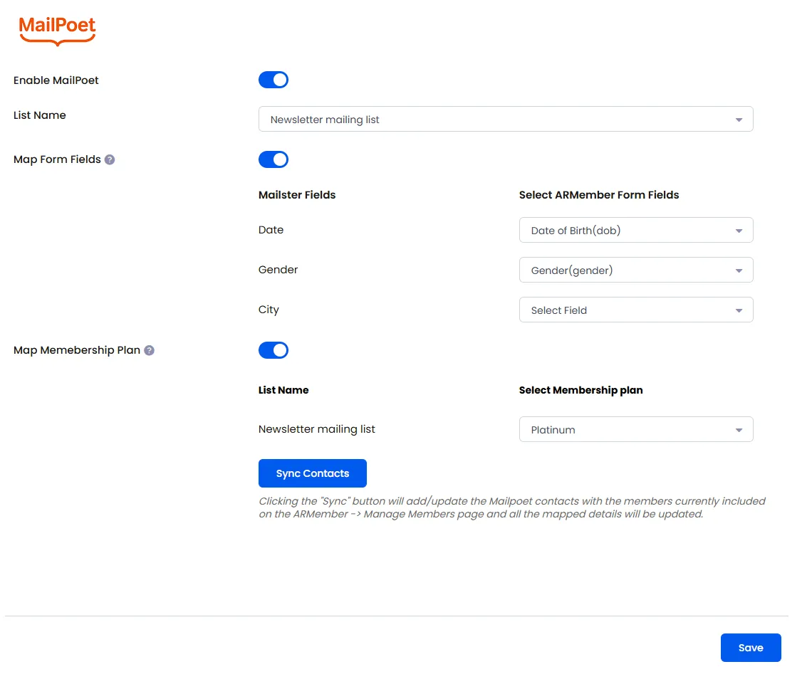Image resolution: width=807 pixels, height=684 pixels.
Task: Open the Date of Birth(dob) dropdown
Action: [x=636, y=231]
